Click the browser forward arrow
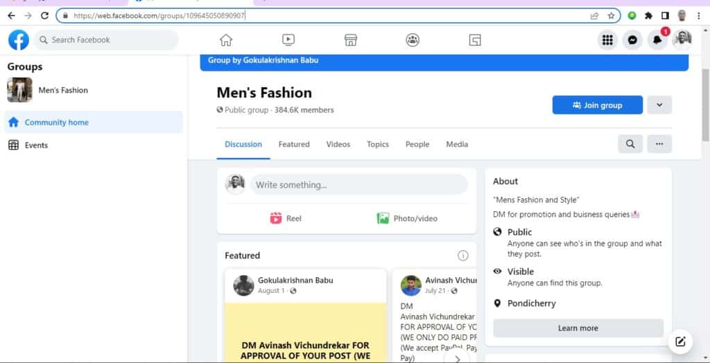Image resolution: width=710 pixels, height=363 pixels. 28,15
